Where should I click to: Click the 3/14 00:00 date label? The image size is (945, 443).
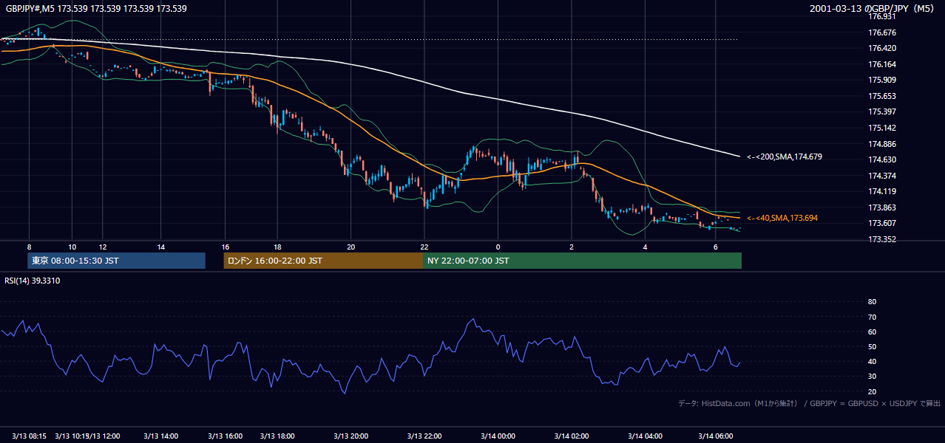pos(498,436)
